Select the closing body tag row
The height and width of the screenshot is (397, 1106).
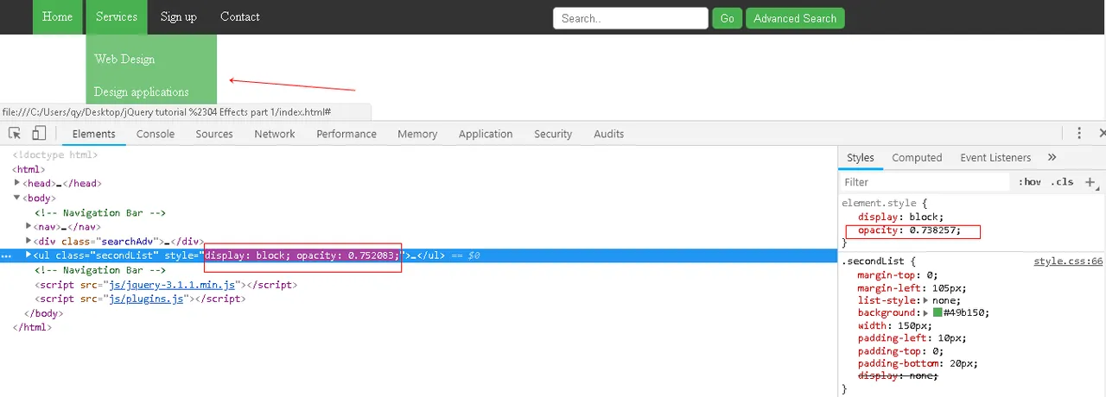43,313
